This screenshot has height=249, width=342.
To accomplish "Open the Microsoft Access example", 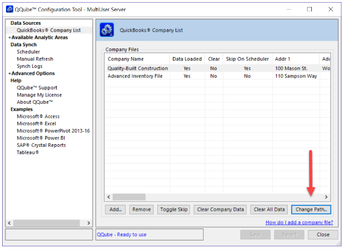I will pos(38,117).
